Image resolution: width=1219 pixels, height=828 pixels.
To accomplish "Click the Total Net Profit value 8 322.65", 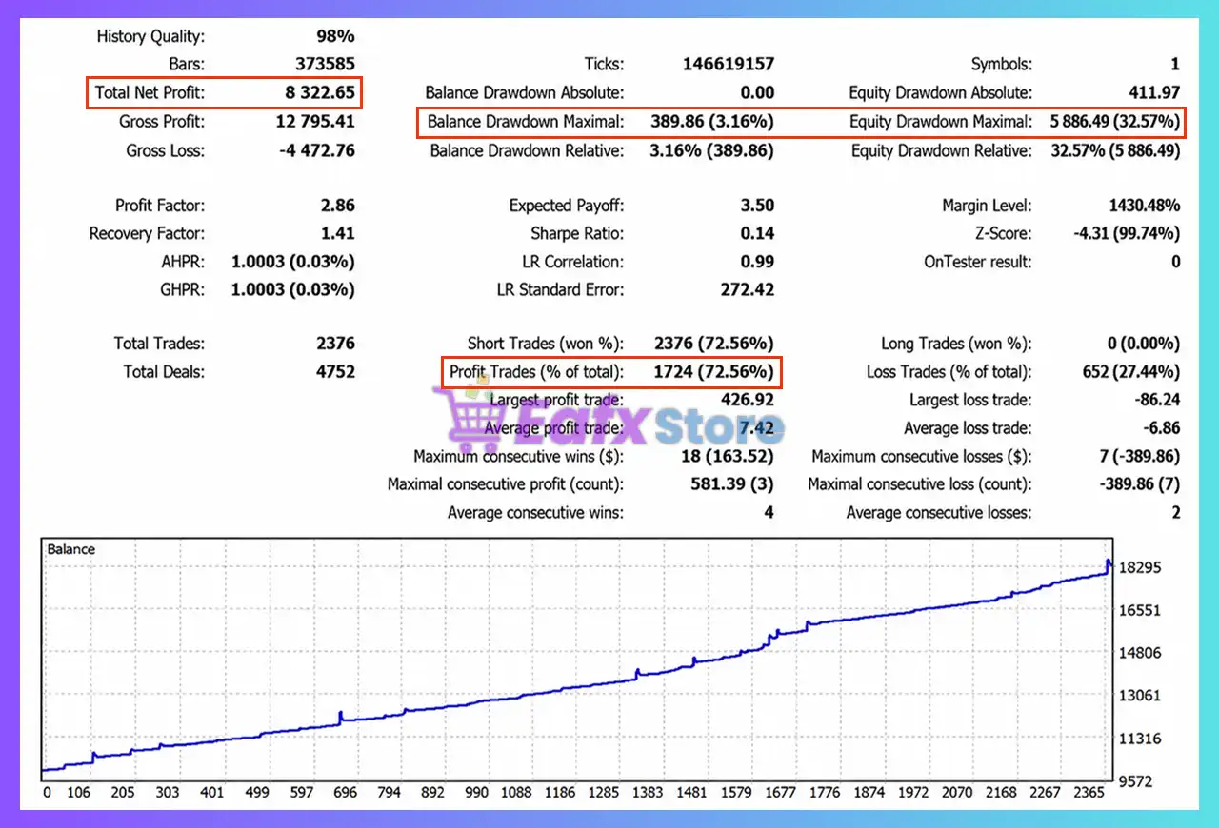I will tap(318, 93).
